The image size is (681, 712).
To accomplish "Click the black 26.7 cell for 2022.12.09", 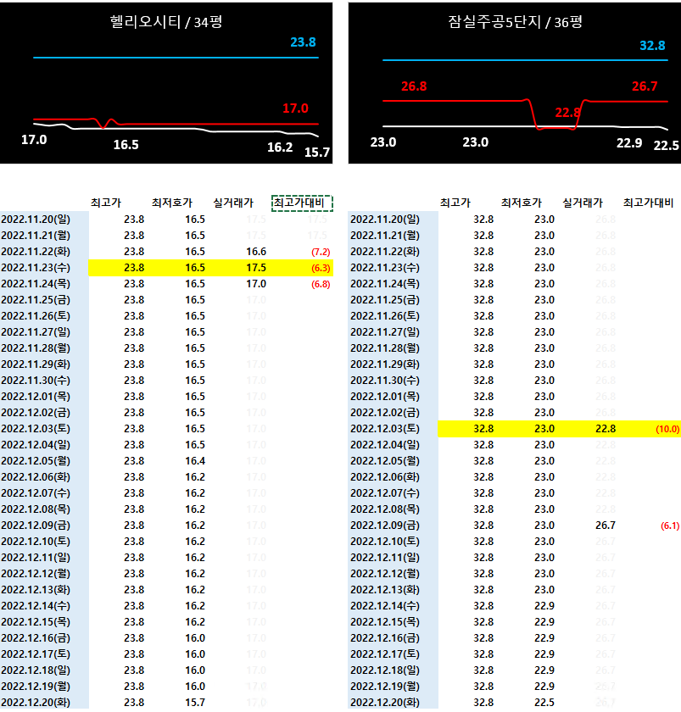I will tap(606, 526).
